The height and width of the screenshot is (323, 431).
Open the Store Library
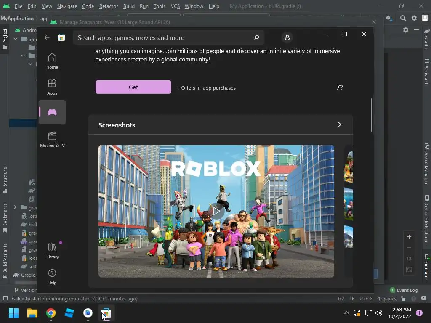52,251
